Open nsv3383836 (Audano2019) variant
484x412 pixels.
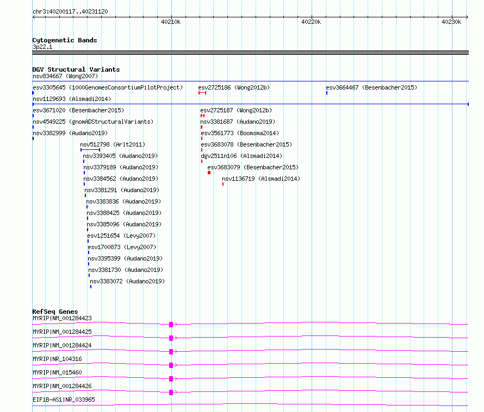tap(123, 201)
